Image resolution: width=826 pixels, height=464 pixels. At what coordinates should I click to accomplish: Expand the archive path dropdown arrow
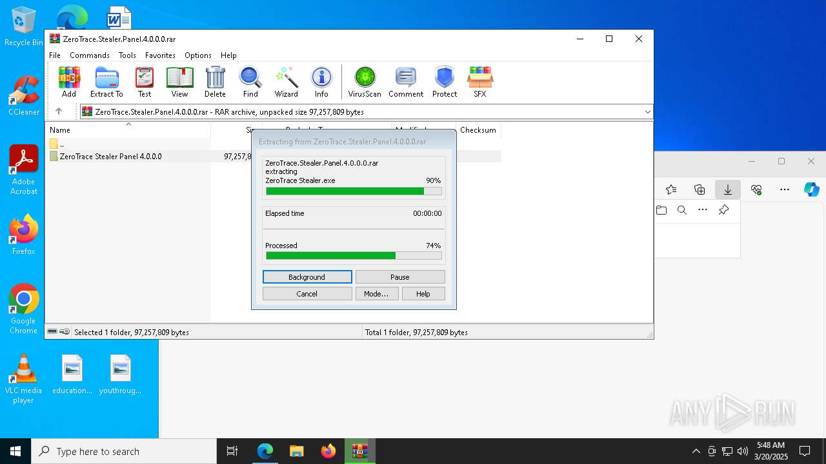click(x=647, y=111)
